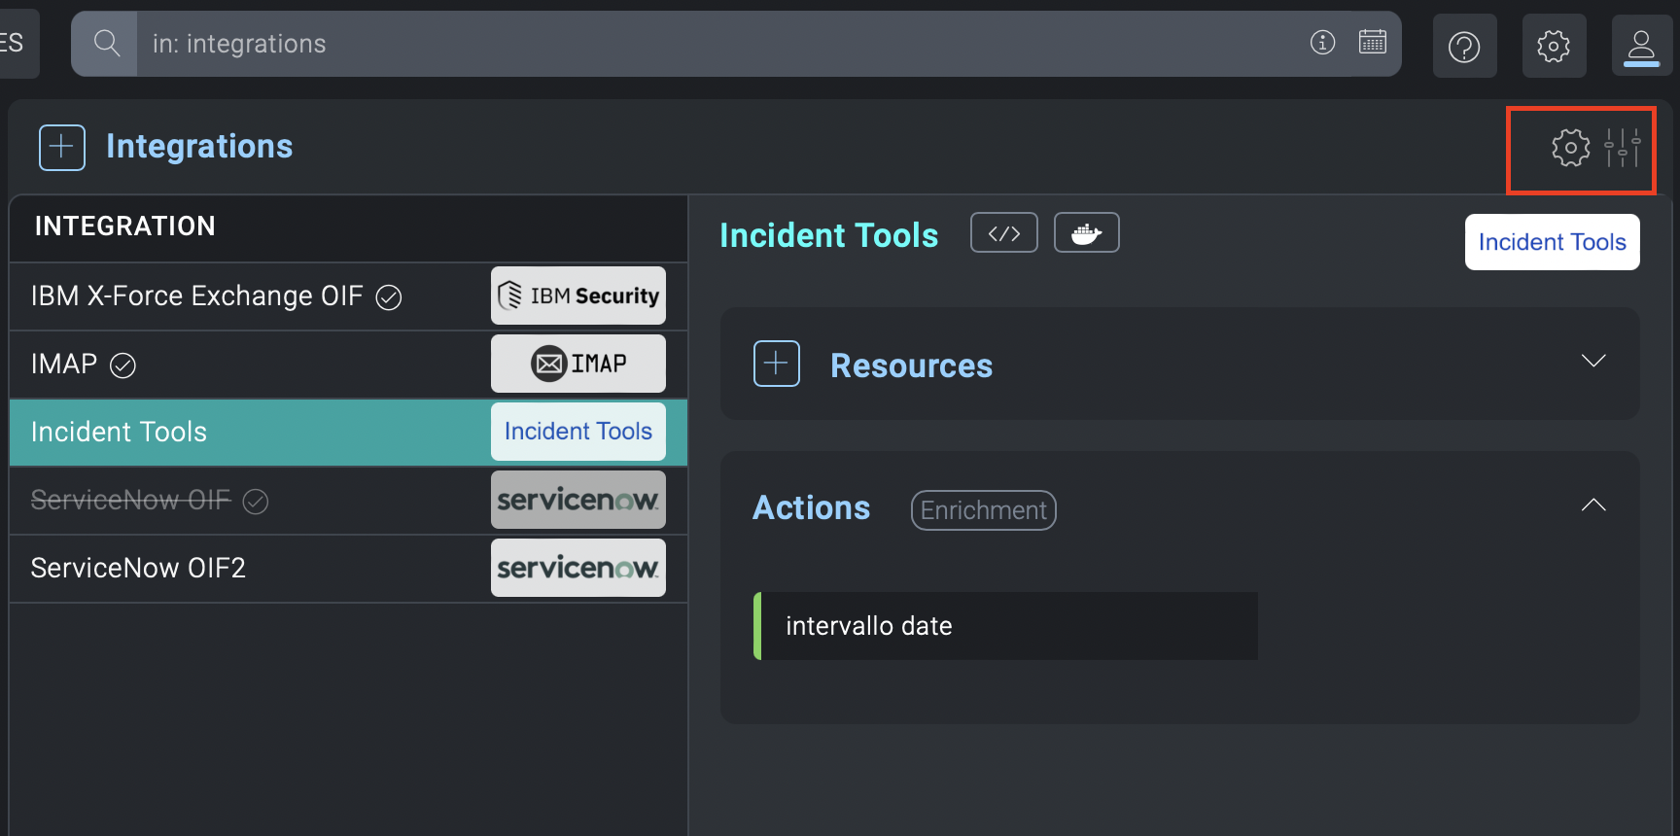The image size is (1680, 836).
Task: Open the user profile icon
Action: 1641,46
